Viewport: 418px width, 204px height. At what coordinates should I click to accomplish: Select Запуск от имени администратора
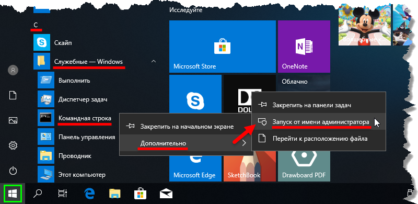click(319, 122)
